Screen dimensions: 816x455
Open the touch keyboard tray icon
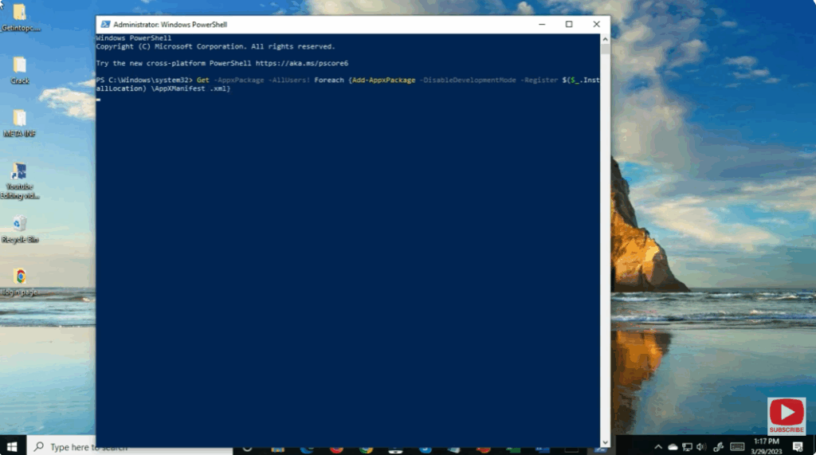pyautogui.click(x=737, y=447)
